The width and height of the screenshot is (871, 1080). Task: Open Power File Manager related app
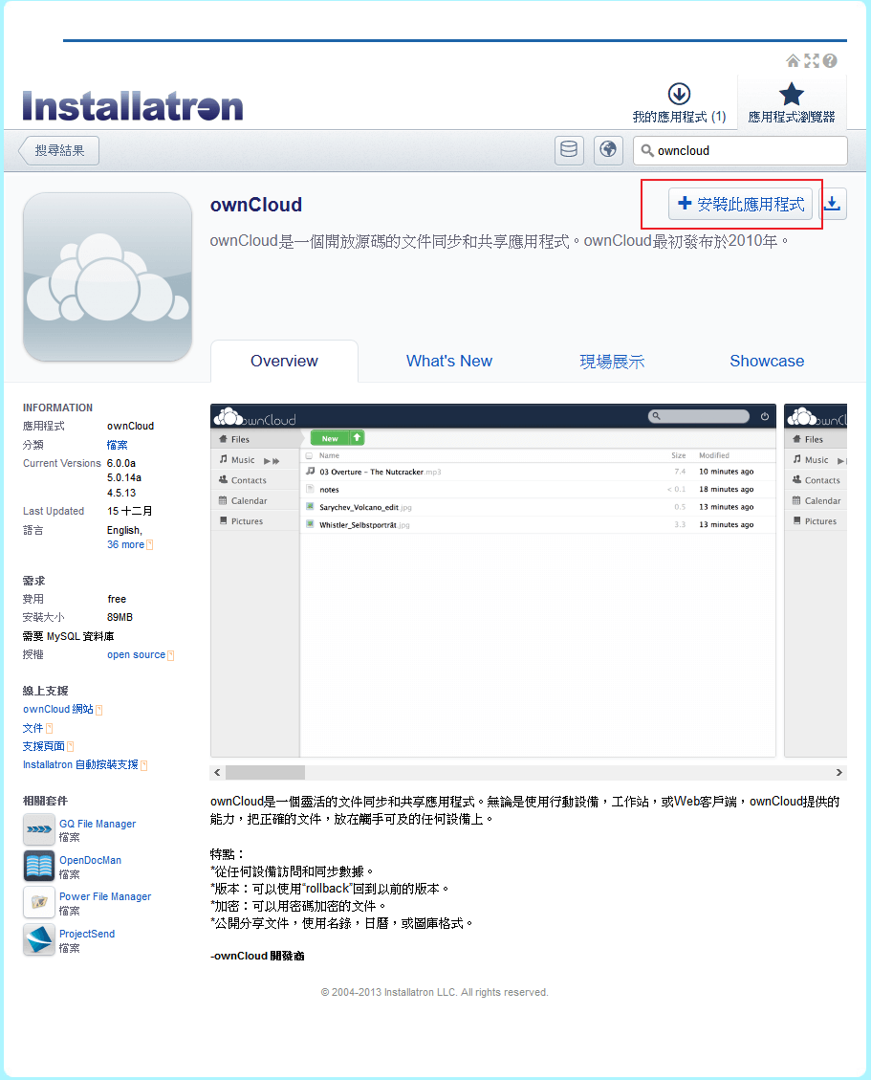point(104,896)
